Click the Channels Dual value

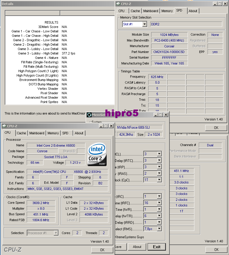pos(210,145)
